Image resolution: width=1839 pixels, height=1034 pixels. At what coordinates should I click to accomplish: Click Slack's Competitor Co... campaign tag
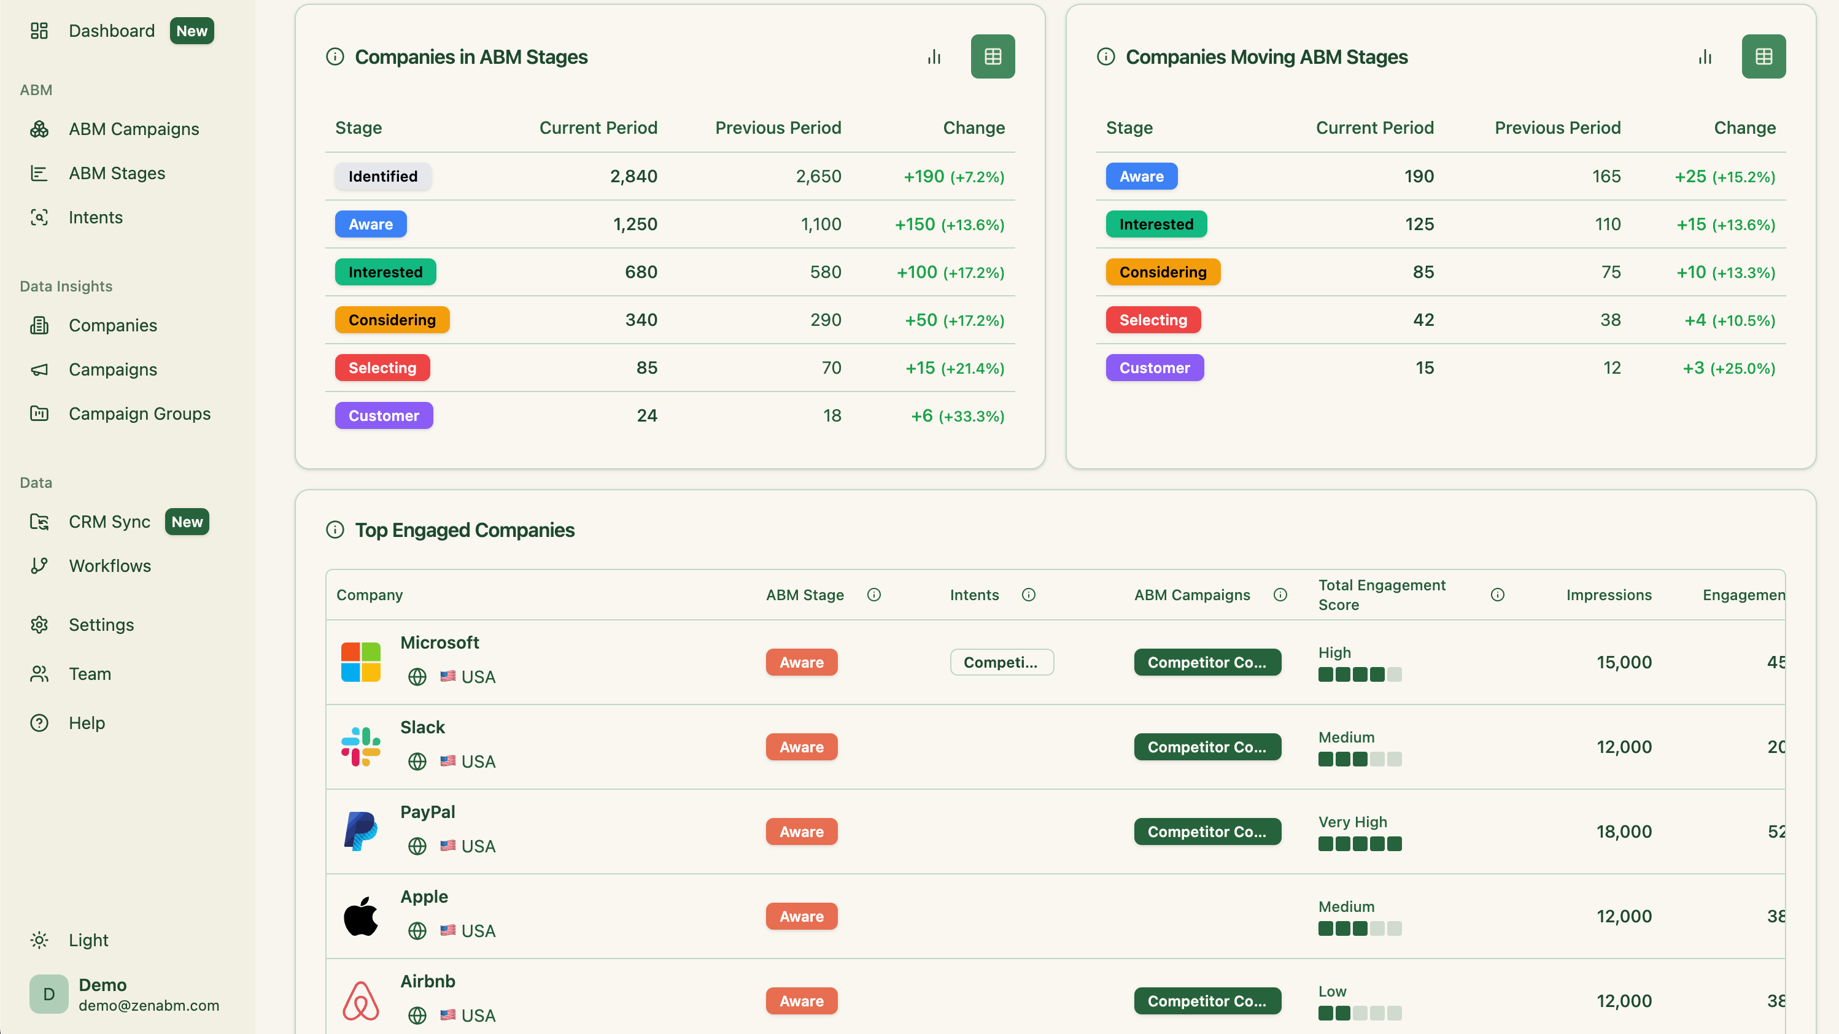pyautogui.click(x=1207, y=747)
